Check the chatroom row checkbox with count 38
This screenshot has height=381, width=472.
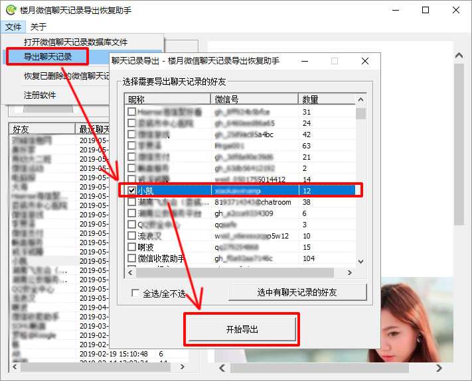coord(131,202)
